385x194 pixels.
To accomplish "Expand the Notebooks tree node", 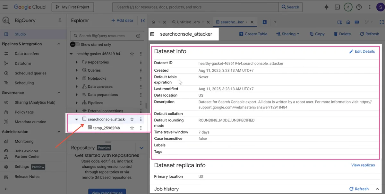I will [77, 78].
